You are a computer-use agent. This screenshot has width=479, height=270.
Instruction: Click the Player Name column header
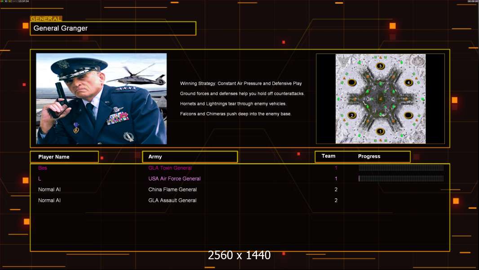click(x=64, y=157)
